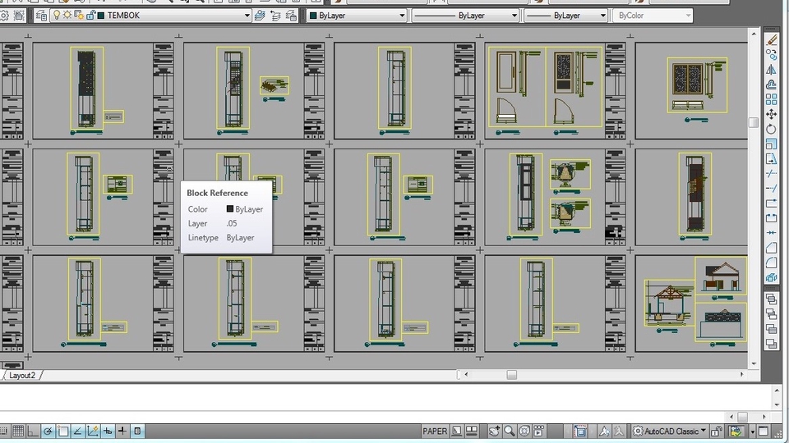
Task: Click Make Object's Layer Current icon
Action: coord(260,16)
